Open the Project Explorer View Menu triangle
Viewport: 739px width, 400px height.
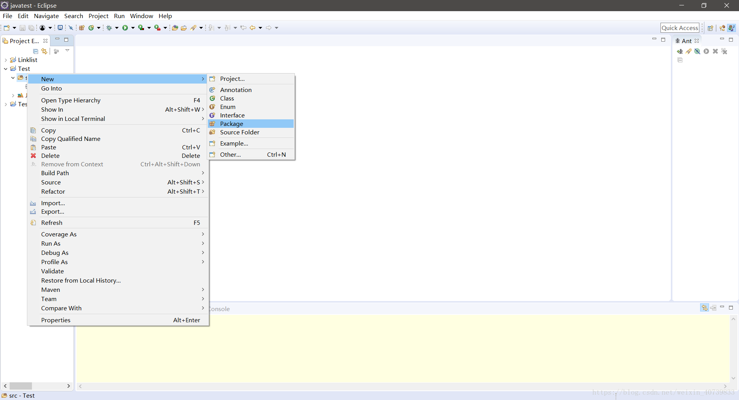67,50
